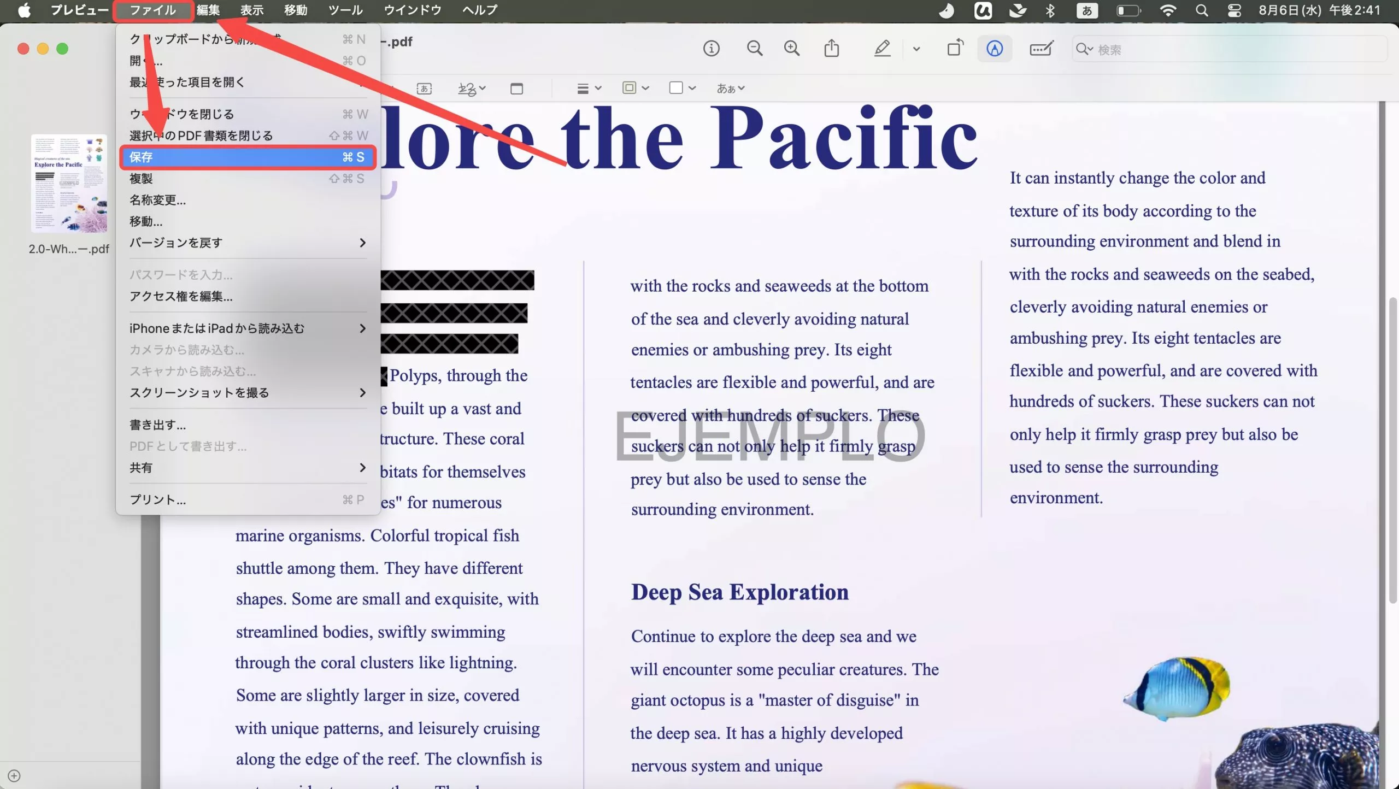Open the ツール menu
The image size is (1399, 789).
coord(345,10)
